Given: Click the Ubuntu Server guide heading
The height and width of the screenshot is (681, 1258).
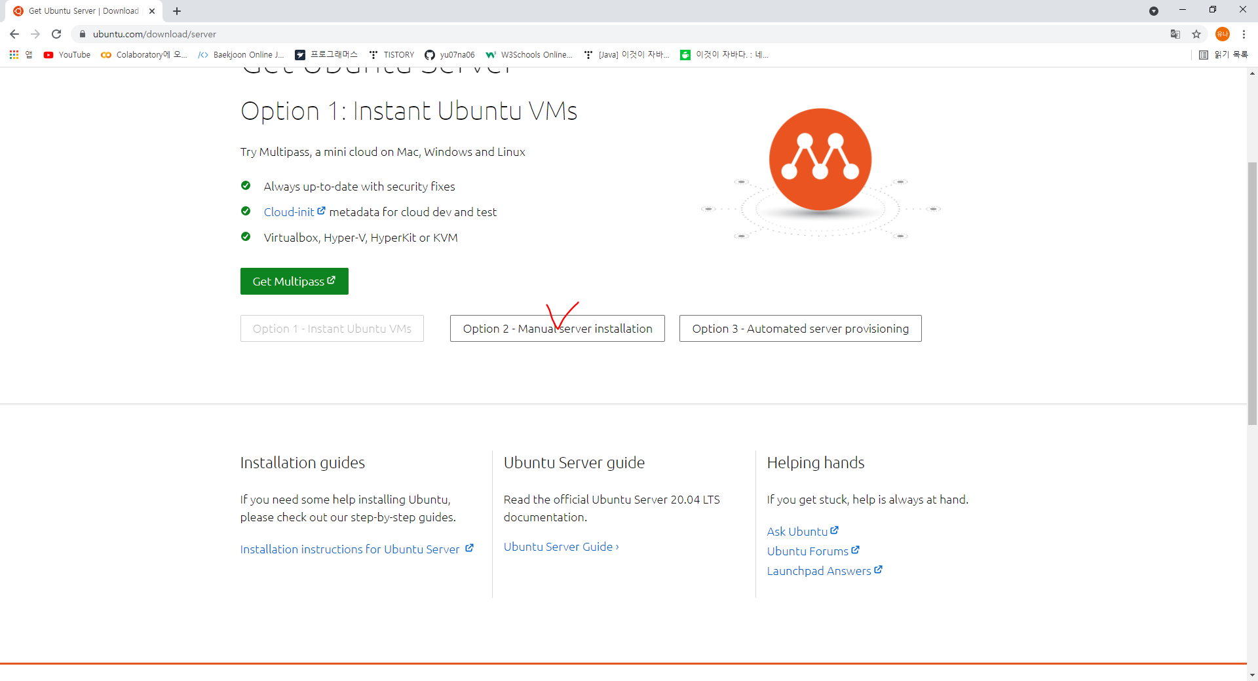Looking at the screenshot, I should click(574, 463).
